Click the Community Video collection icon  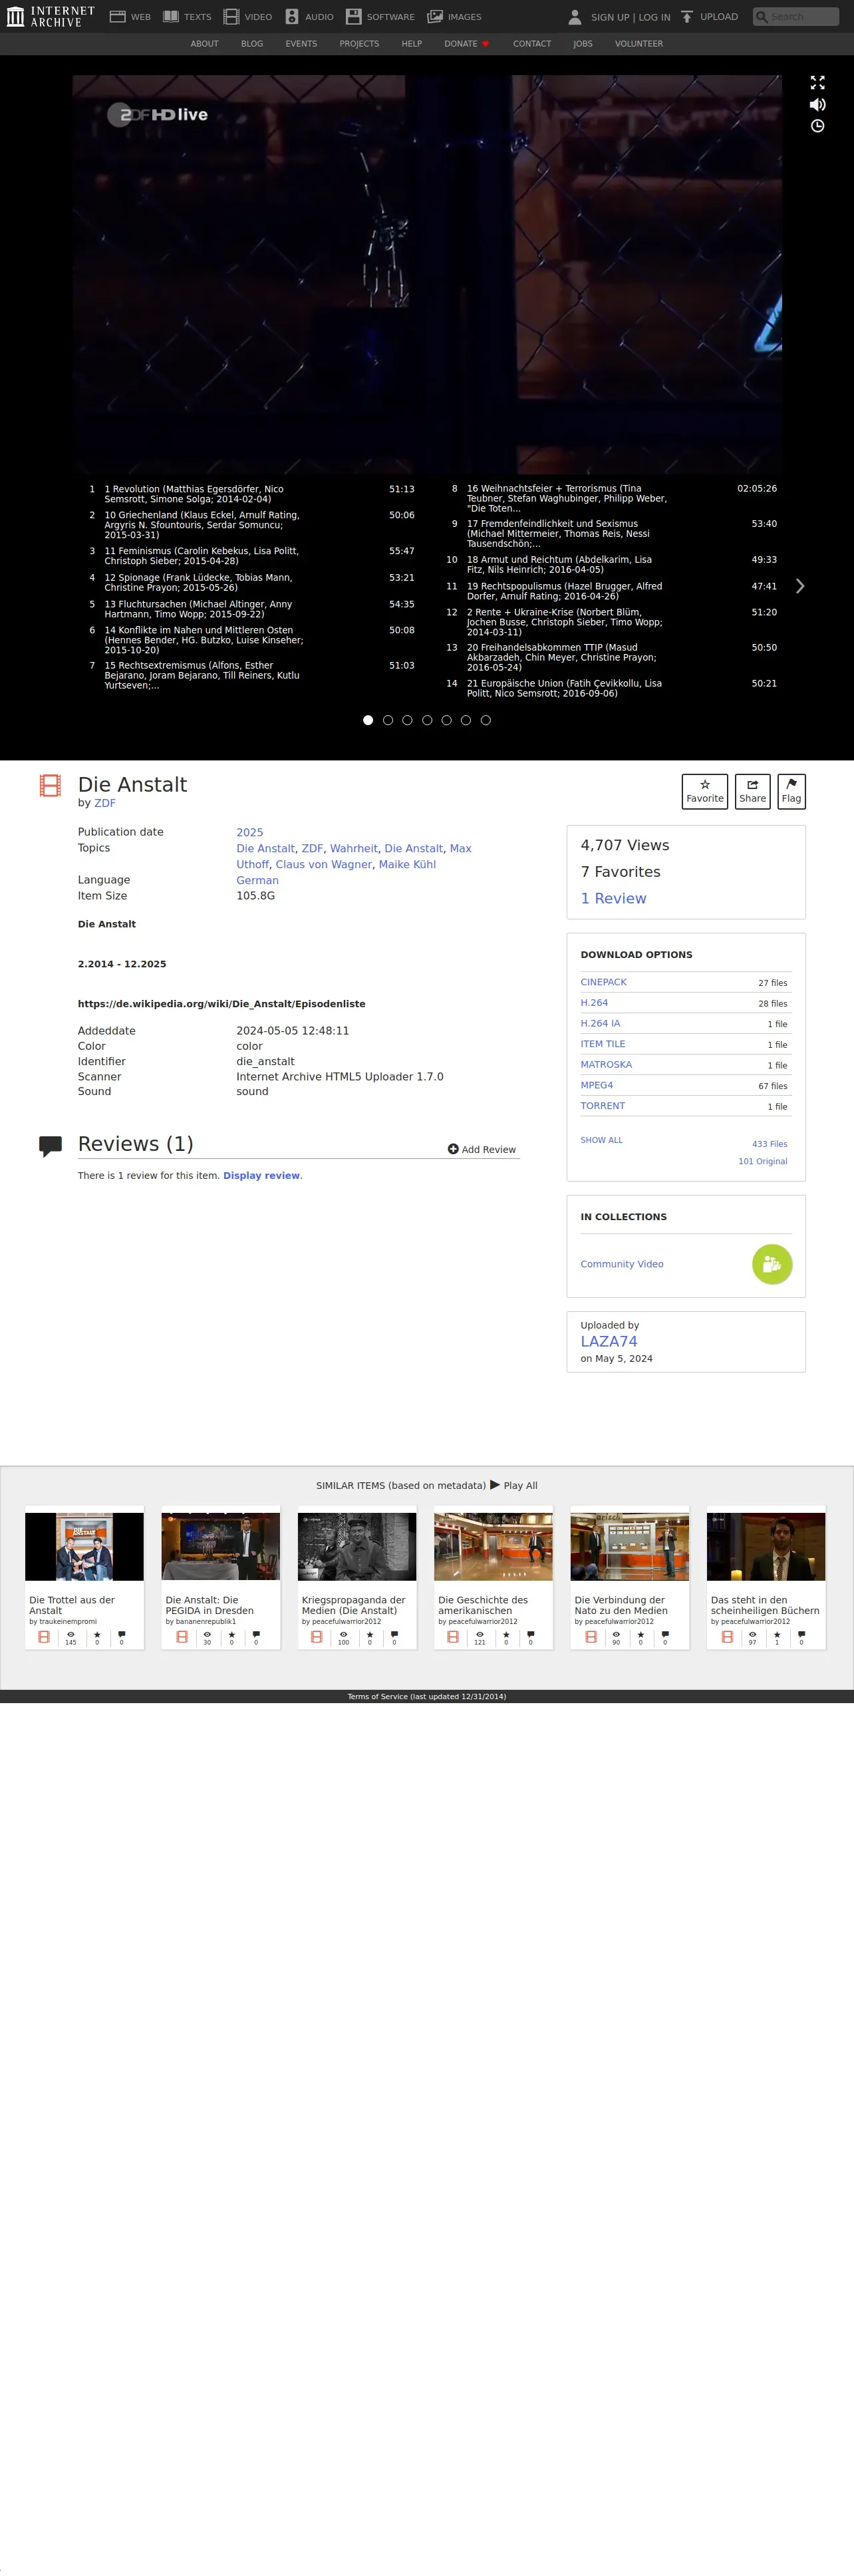772,1264
